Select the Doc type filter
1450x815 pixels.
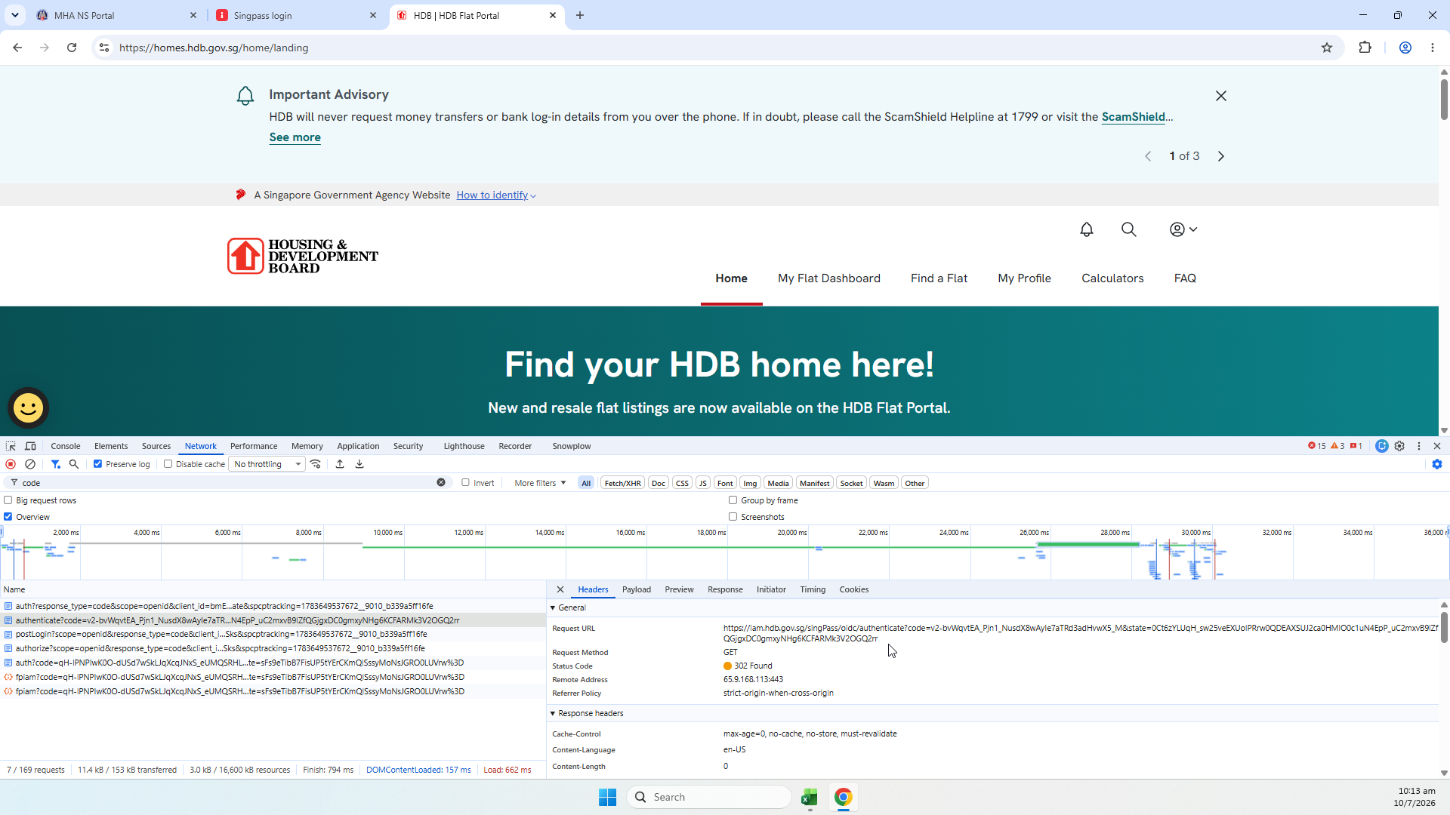pos(659,483)
